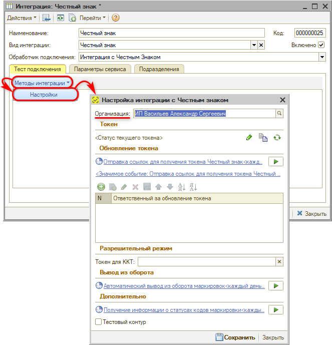
Task: Click the copy token icon
Action: 263,138
